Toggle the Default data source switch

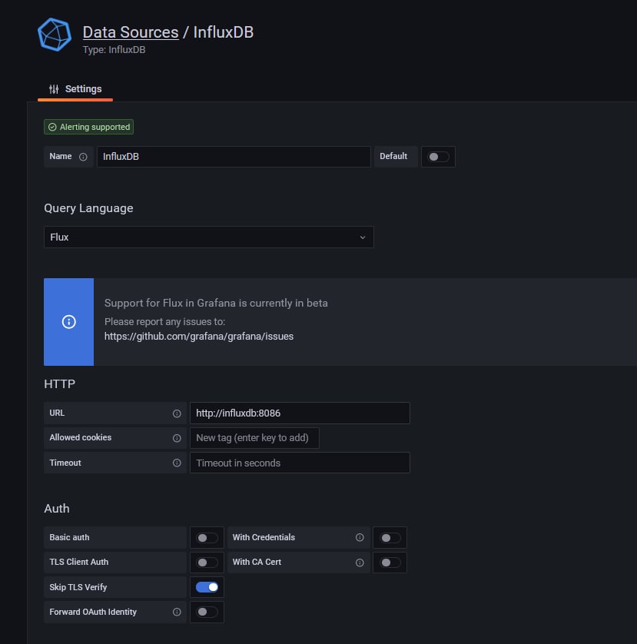[x=438, y=157]
